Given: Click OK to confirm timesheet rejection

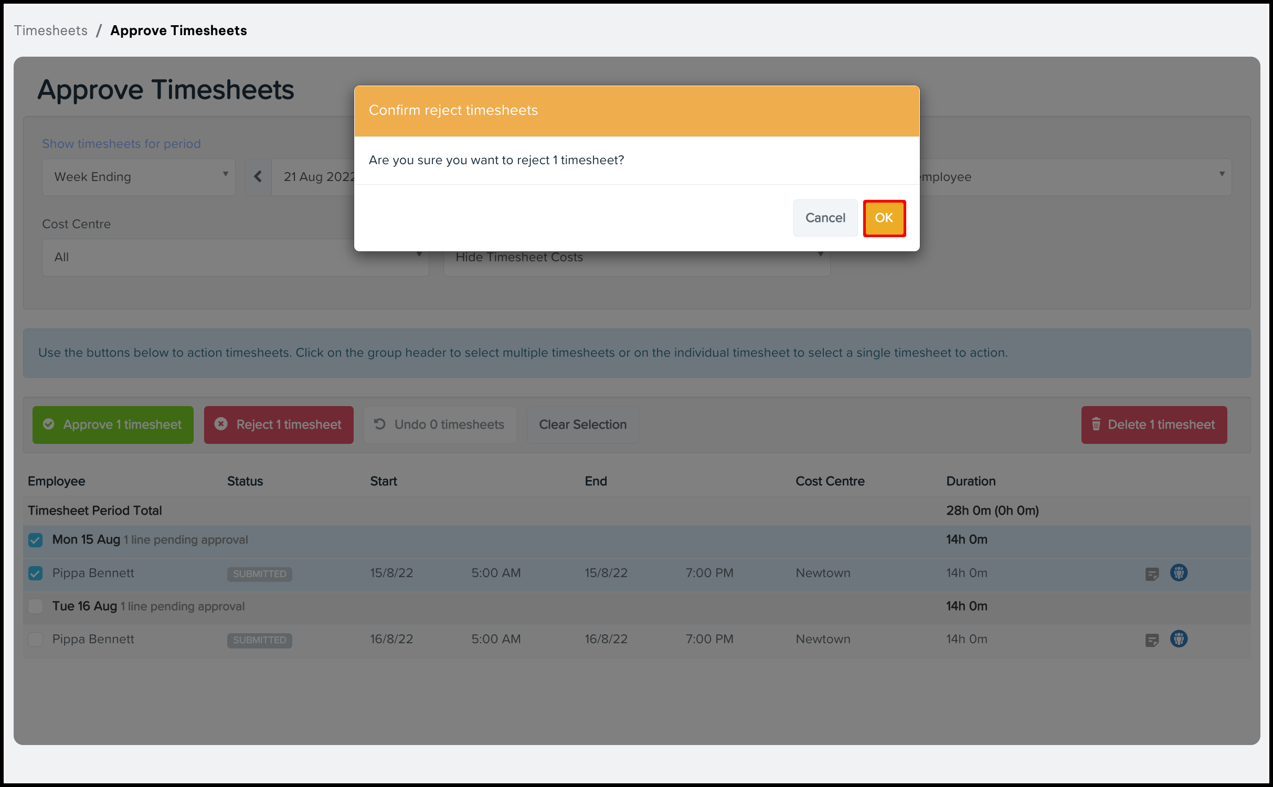Looking at the screenshot, I should pos(884,218).
